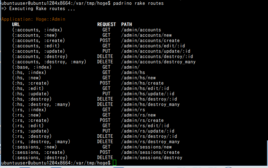Screen dimensions: 268x168
Task: Click the 'padrino rake routes' command text
Action: 138,3
